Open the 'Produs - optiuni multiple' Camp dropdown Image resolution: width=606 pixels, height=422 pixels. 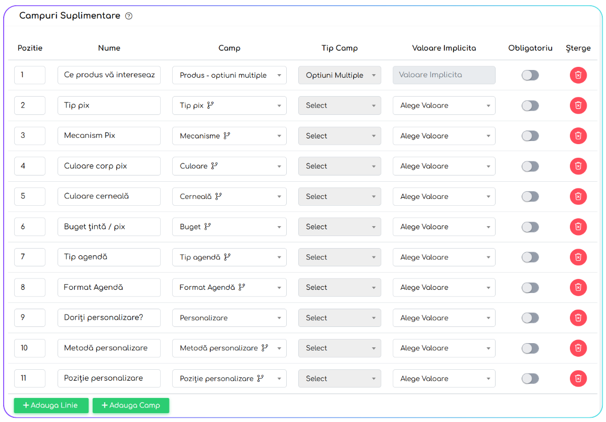click(x=229, y=75)
